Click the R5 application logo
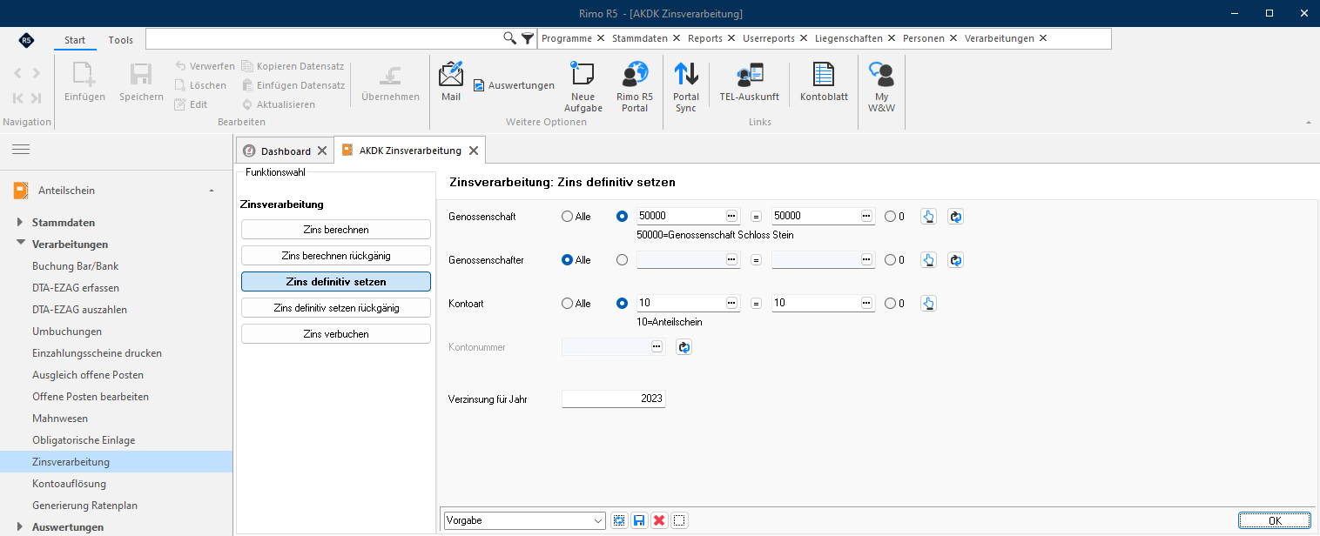This screenshot has width=1320, height=536. [26, 40]
